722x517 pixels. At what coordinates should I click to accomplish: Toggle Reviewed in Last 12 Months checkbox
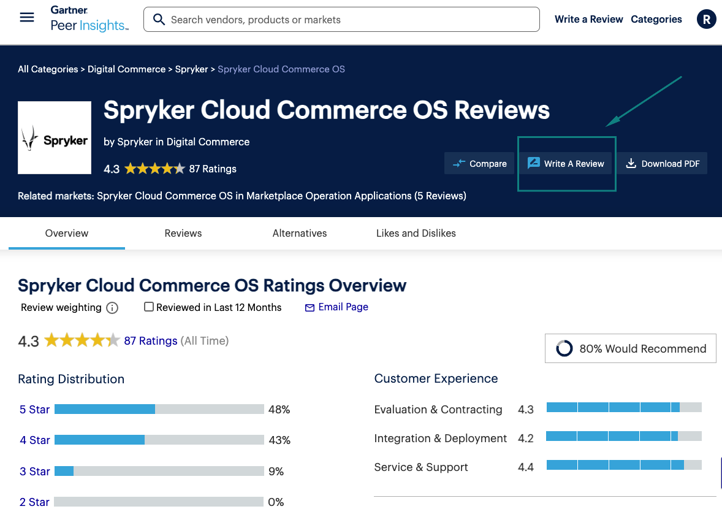click(x=149, y=307)
